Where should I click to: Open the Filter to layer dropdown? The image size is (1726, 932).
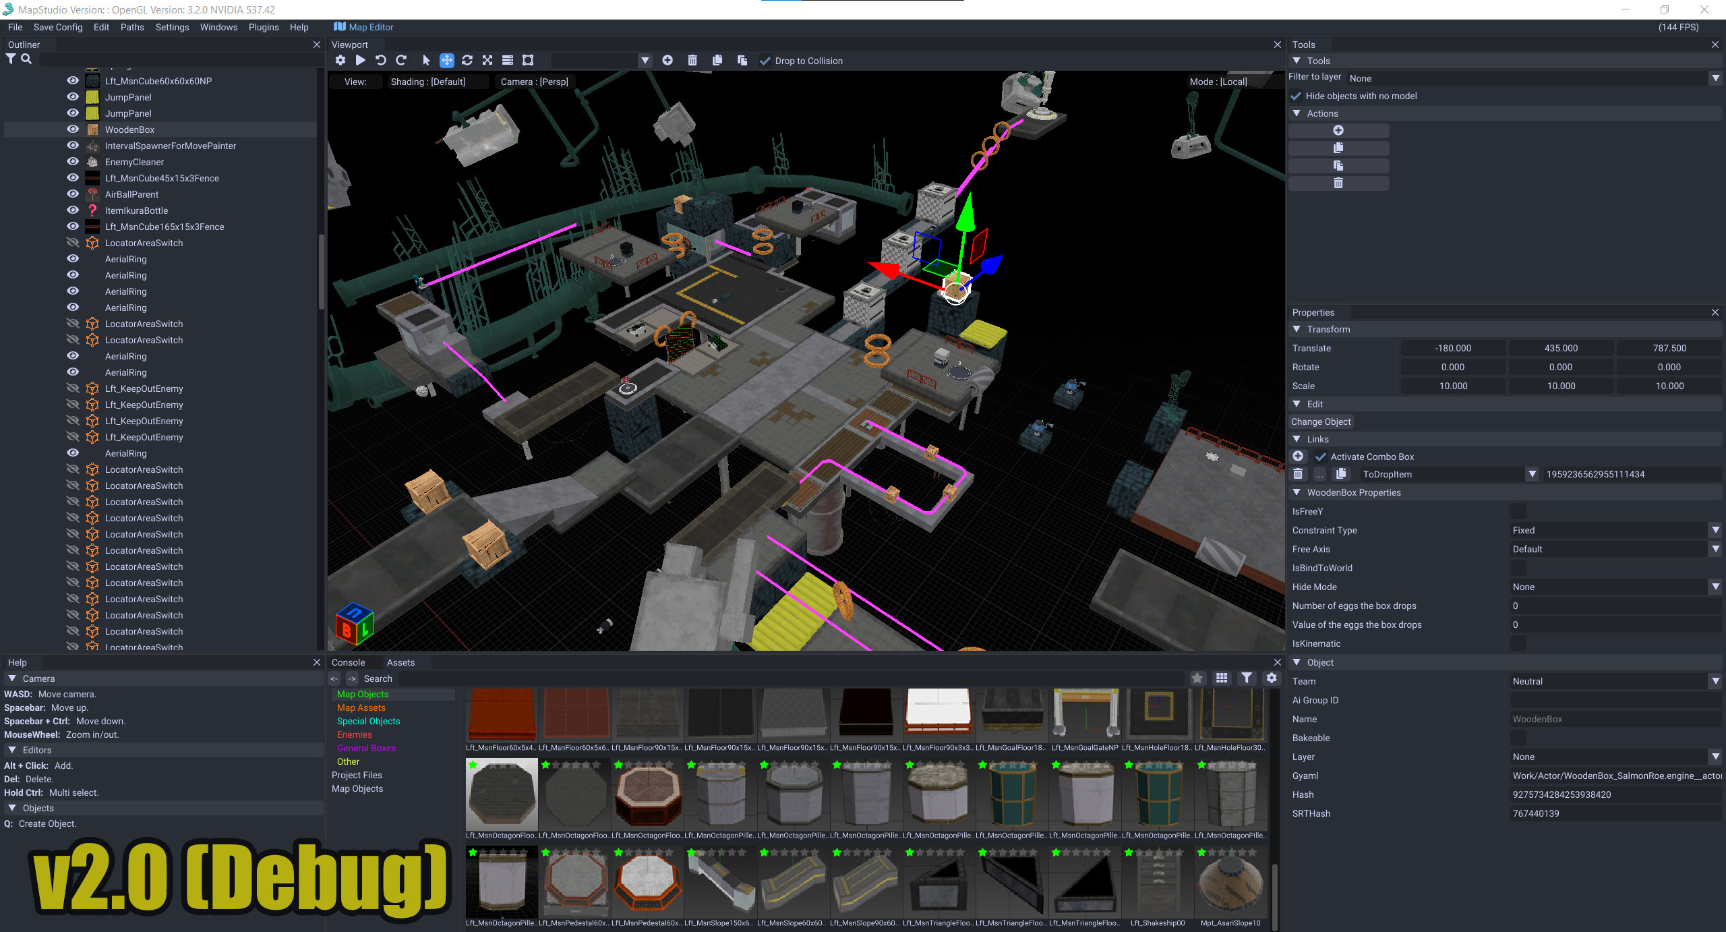1715,78
